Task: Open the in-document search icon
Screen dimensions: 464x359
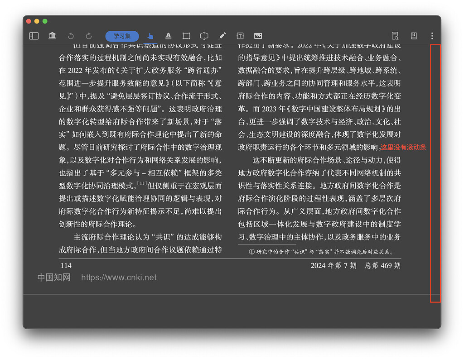Action: pos(395,36)
